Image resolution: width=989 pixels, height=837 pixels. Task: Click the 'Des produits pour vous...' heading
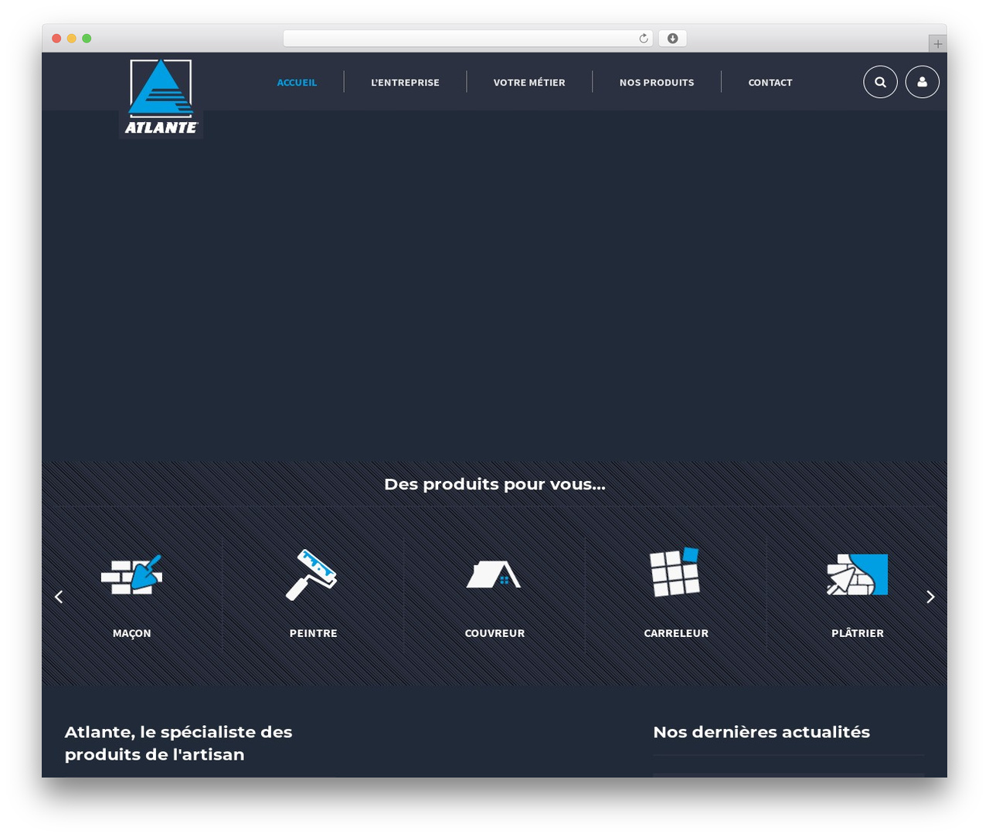pyautogui.click(x=494, y=484)
